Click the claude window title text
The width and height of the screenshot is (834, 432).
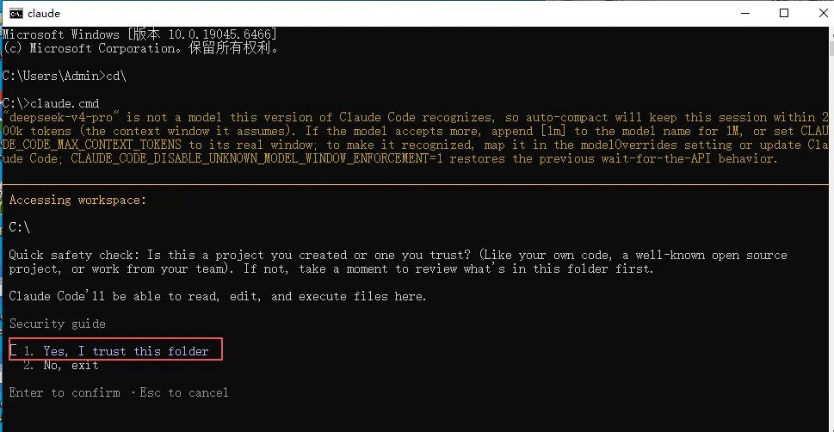(44, 13)
